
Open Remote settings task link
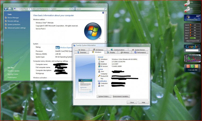(13, 21)
